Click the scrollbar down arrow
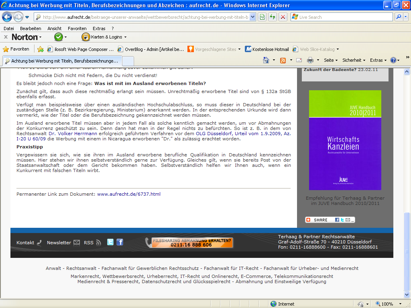Image resolution: width=411 pixels, height=308 pixels. click(x=407, y=295)
